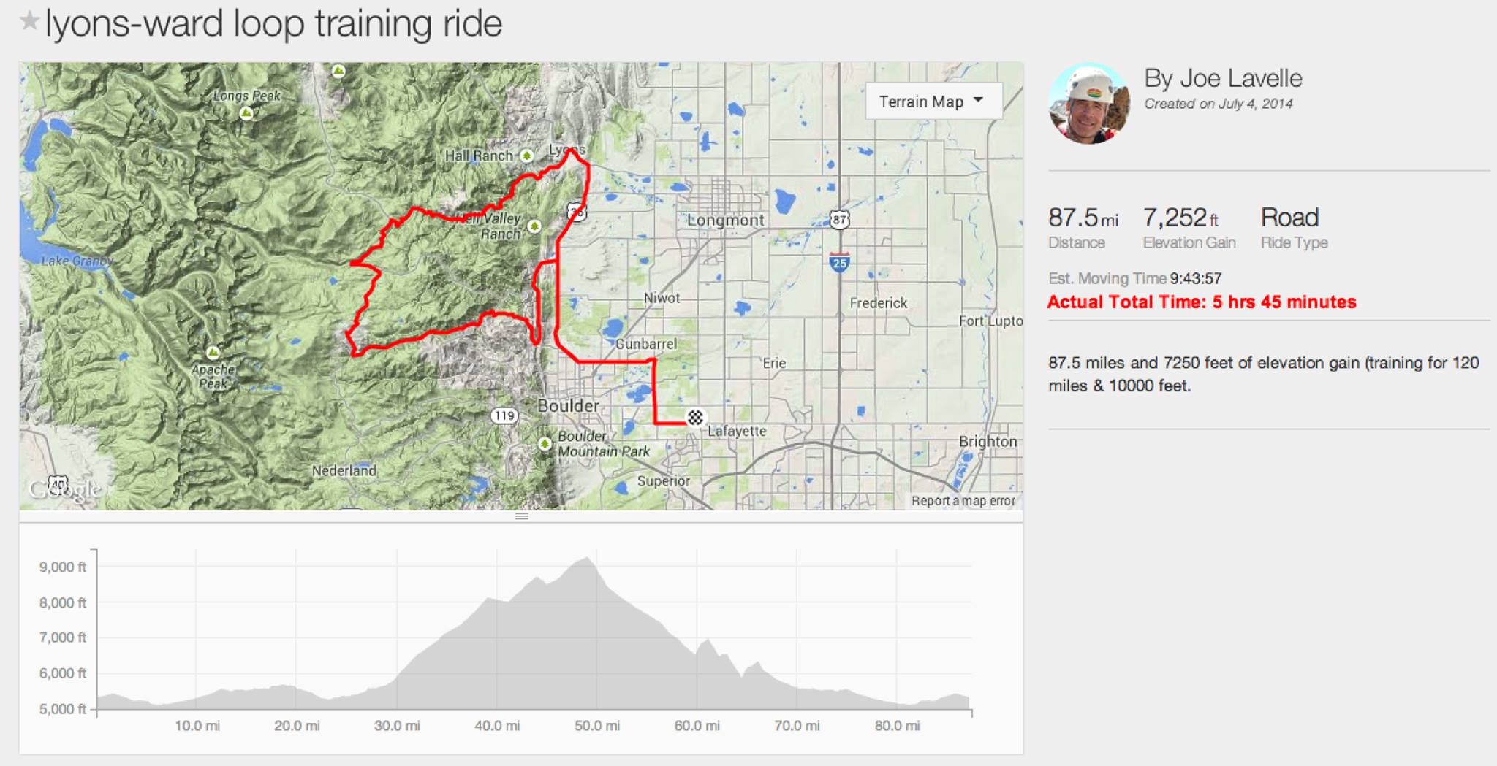Click the Boulder city label on map
Image resolution: width=1497 pixels, height=766 pixels.
tap(568, 405)
